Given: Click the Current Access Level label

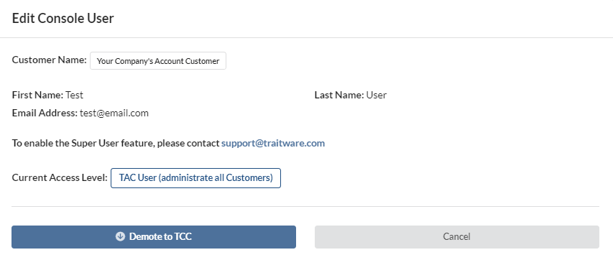Looking at the screenshot, I should [x=60, y=177].
